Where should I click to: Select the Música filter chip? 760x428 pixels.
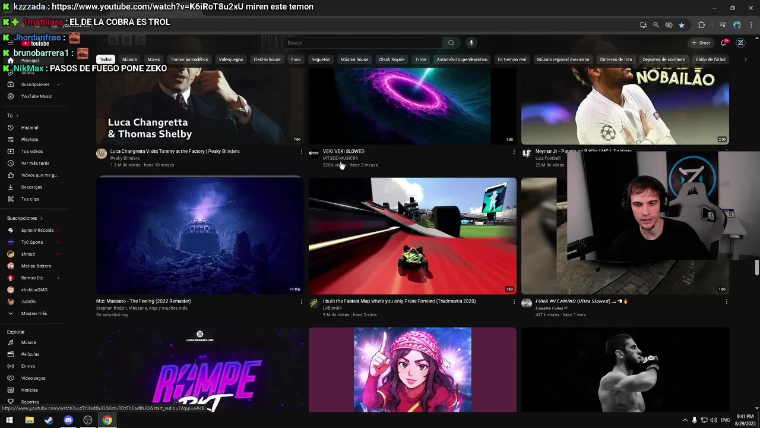(129, 59)
